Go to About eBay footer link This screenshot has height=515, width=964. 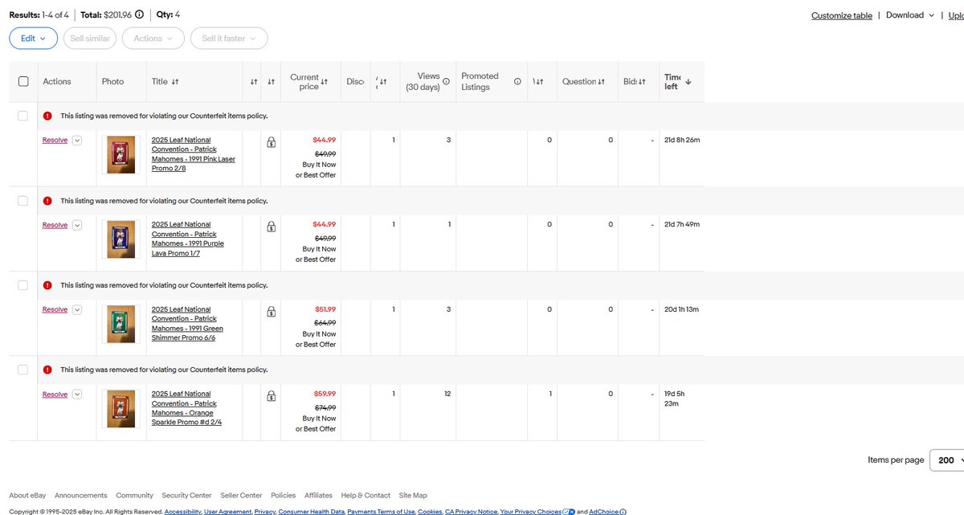click(27, 496)
